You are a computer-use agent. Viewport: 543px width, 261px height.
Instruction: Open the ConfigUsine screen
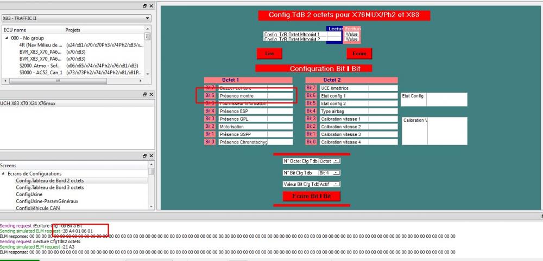(x=29, y=194)
